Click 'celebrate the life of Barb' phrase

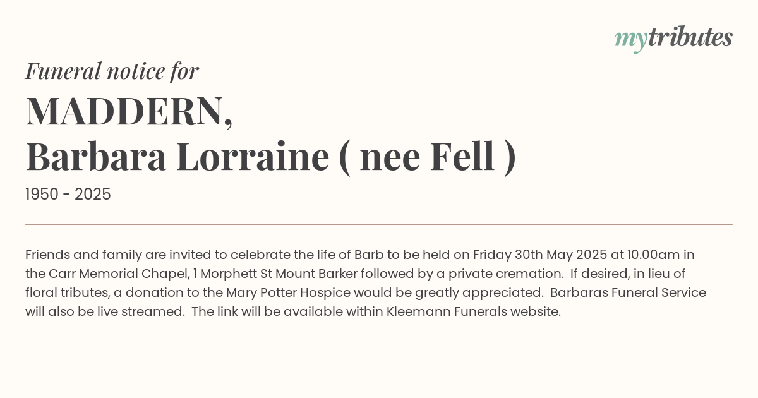[x=306, y=255]
